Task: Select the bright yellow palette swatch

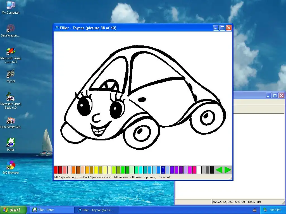Action: coord(96,170)
